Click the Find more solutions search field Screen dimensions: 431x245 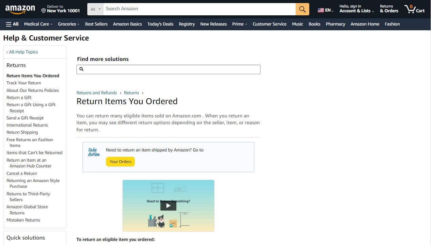coord(168,69)
